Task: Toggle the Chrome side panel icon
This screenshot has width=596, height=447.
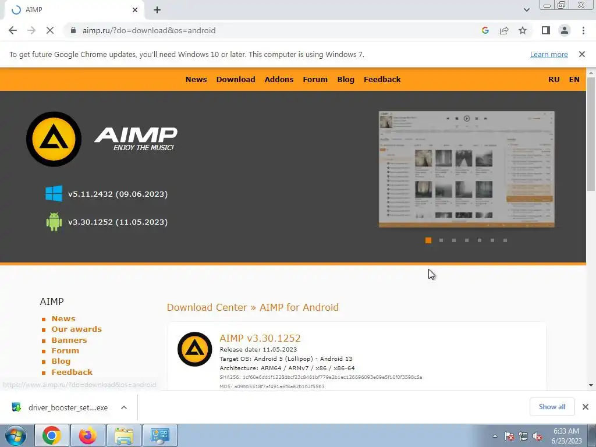Action: click(546, 30)
